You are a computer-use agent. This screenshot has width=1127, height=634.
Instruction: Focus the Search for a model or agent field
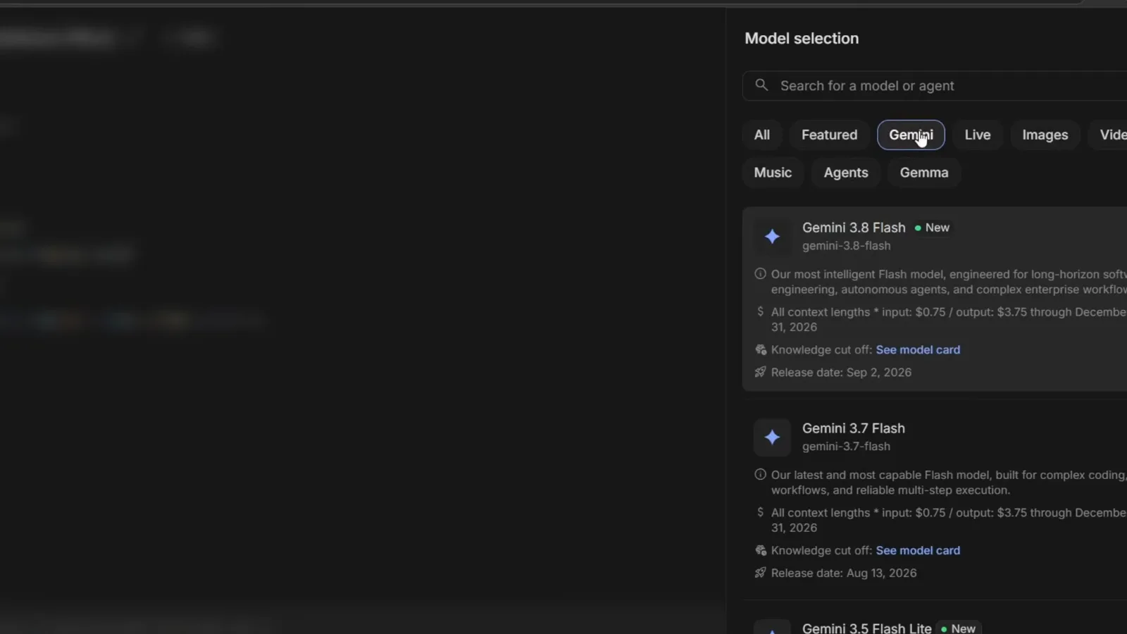click(935, 86)
